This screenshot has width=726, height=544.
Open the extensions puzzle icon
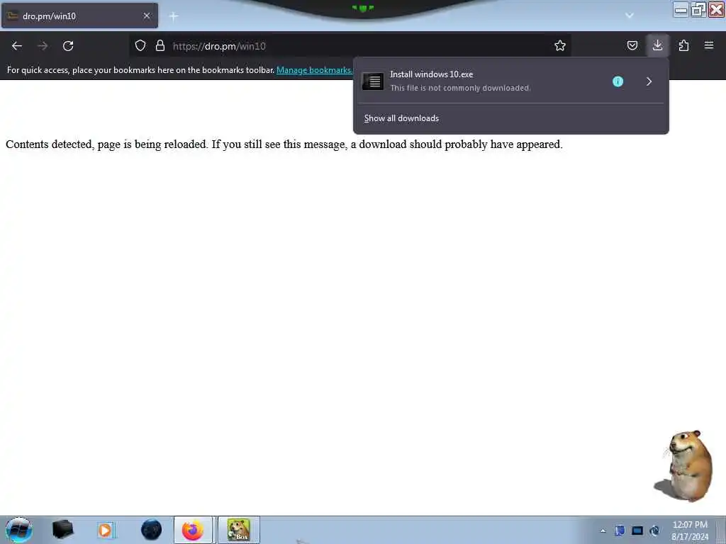click(683, 45)
